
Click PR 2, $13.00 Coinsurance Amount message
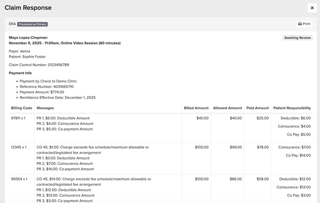pos(66,195)
